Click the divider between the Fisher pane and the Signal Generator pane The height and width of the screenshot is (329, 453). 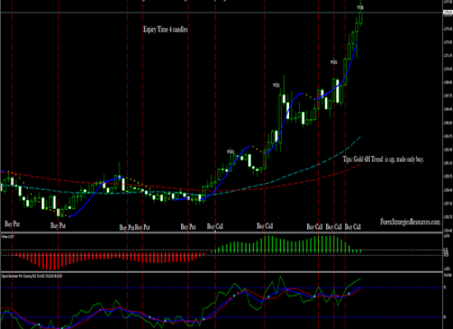pyautogui.click(x=222, y=272)
